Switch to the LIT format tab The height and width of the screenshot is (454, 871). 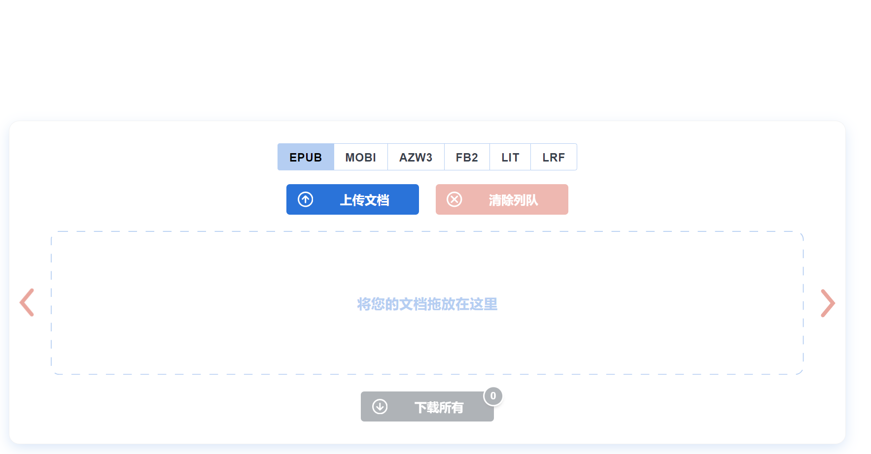coord(510,157)
